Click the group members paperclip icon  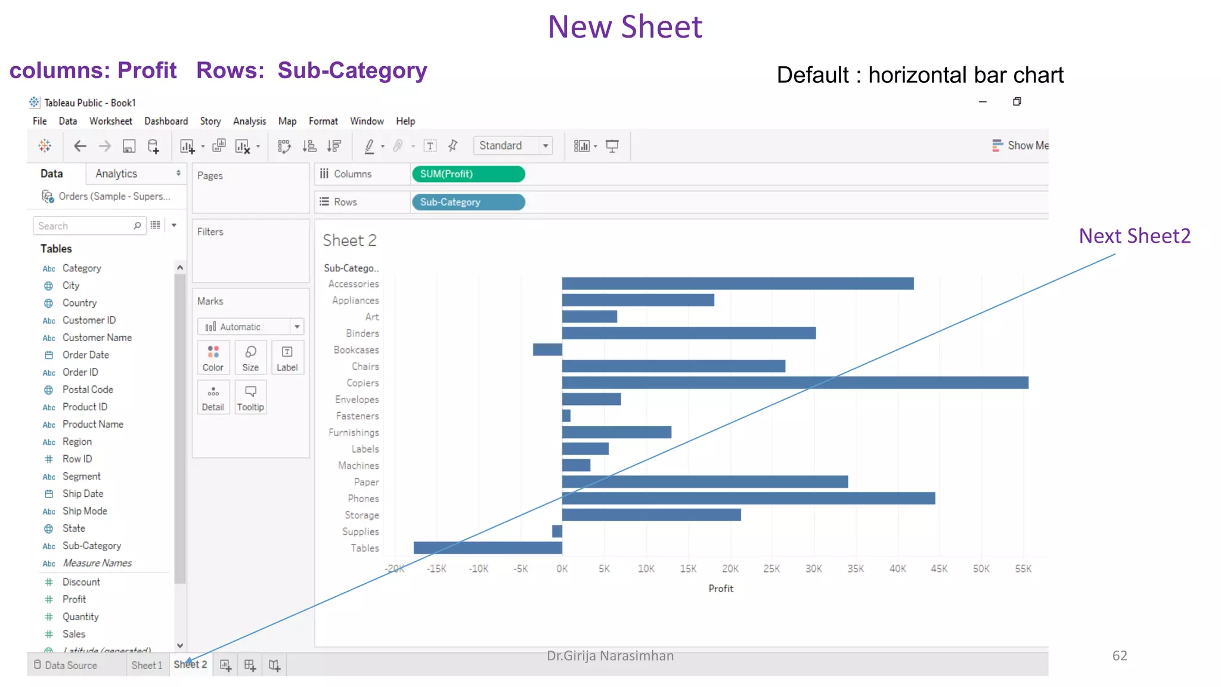[398, 146]
